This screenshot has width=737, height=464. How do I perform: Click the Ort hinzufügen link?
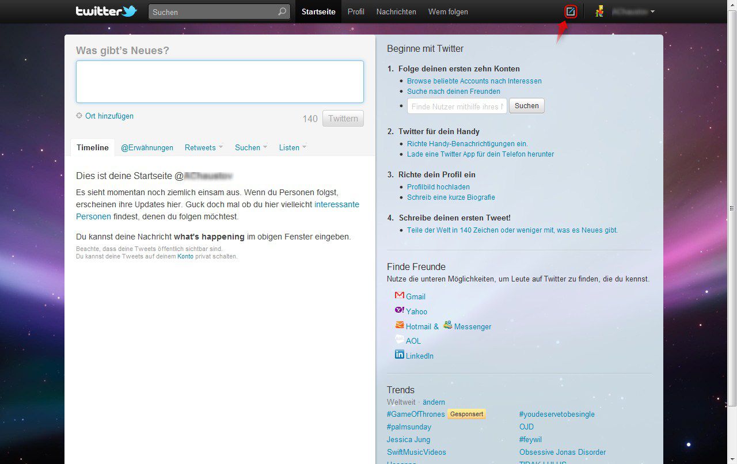point(109,116)
